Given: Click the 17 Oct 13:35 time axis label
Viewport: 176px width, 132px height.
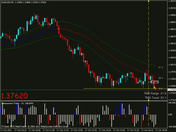Looking at the screenshot, I should click(91, 130).
